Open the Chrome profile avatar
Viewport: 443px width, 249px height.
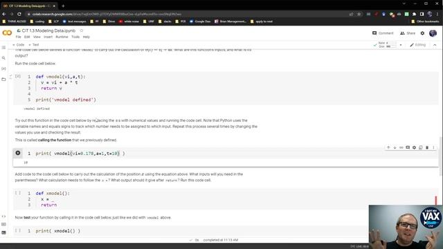tap(430, 14)
